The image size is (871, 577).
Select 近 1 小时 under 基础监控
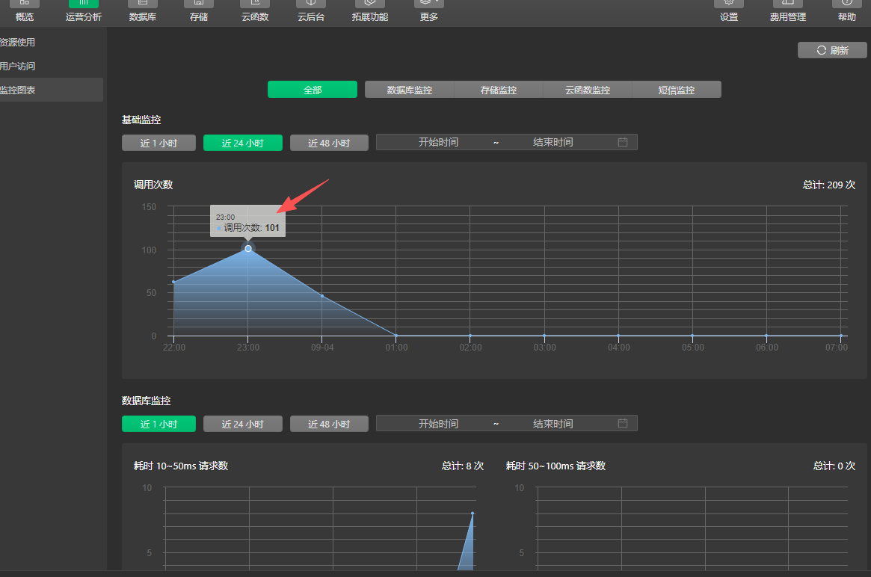158,143
